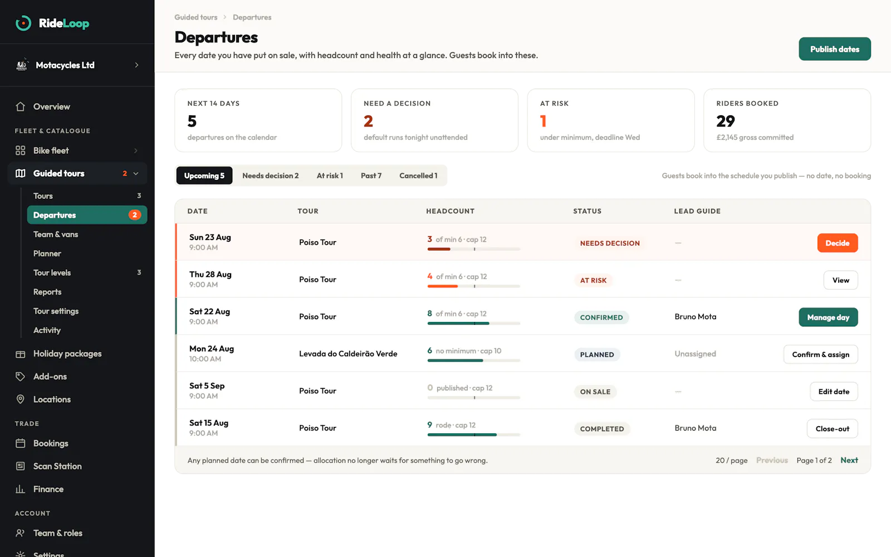Click the PLANNED status badge

[x=597, y=355]
